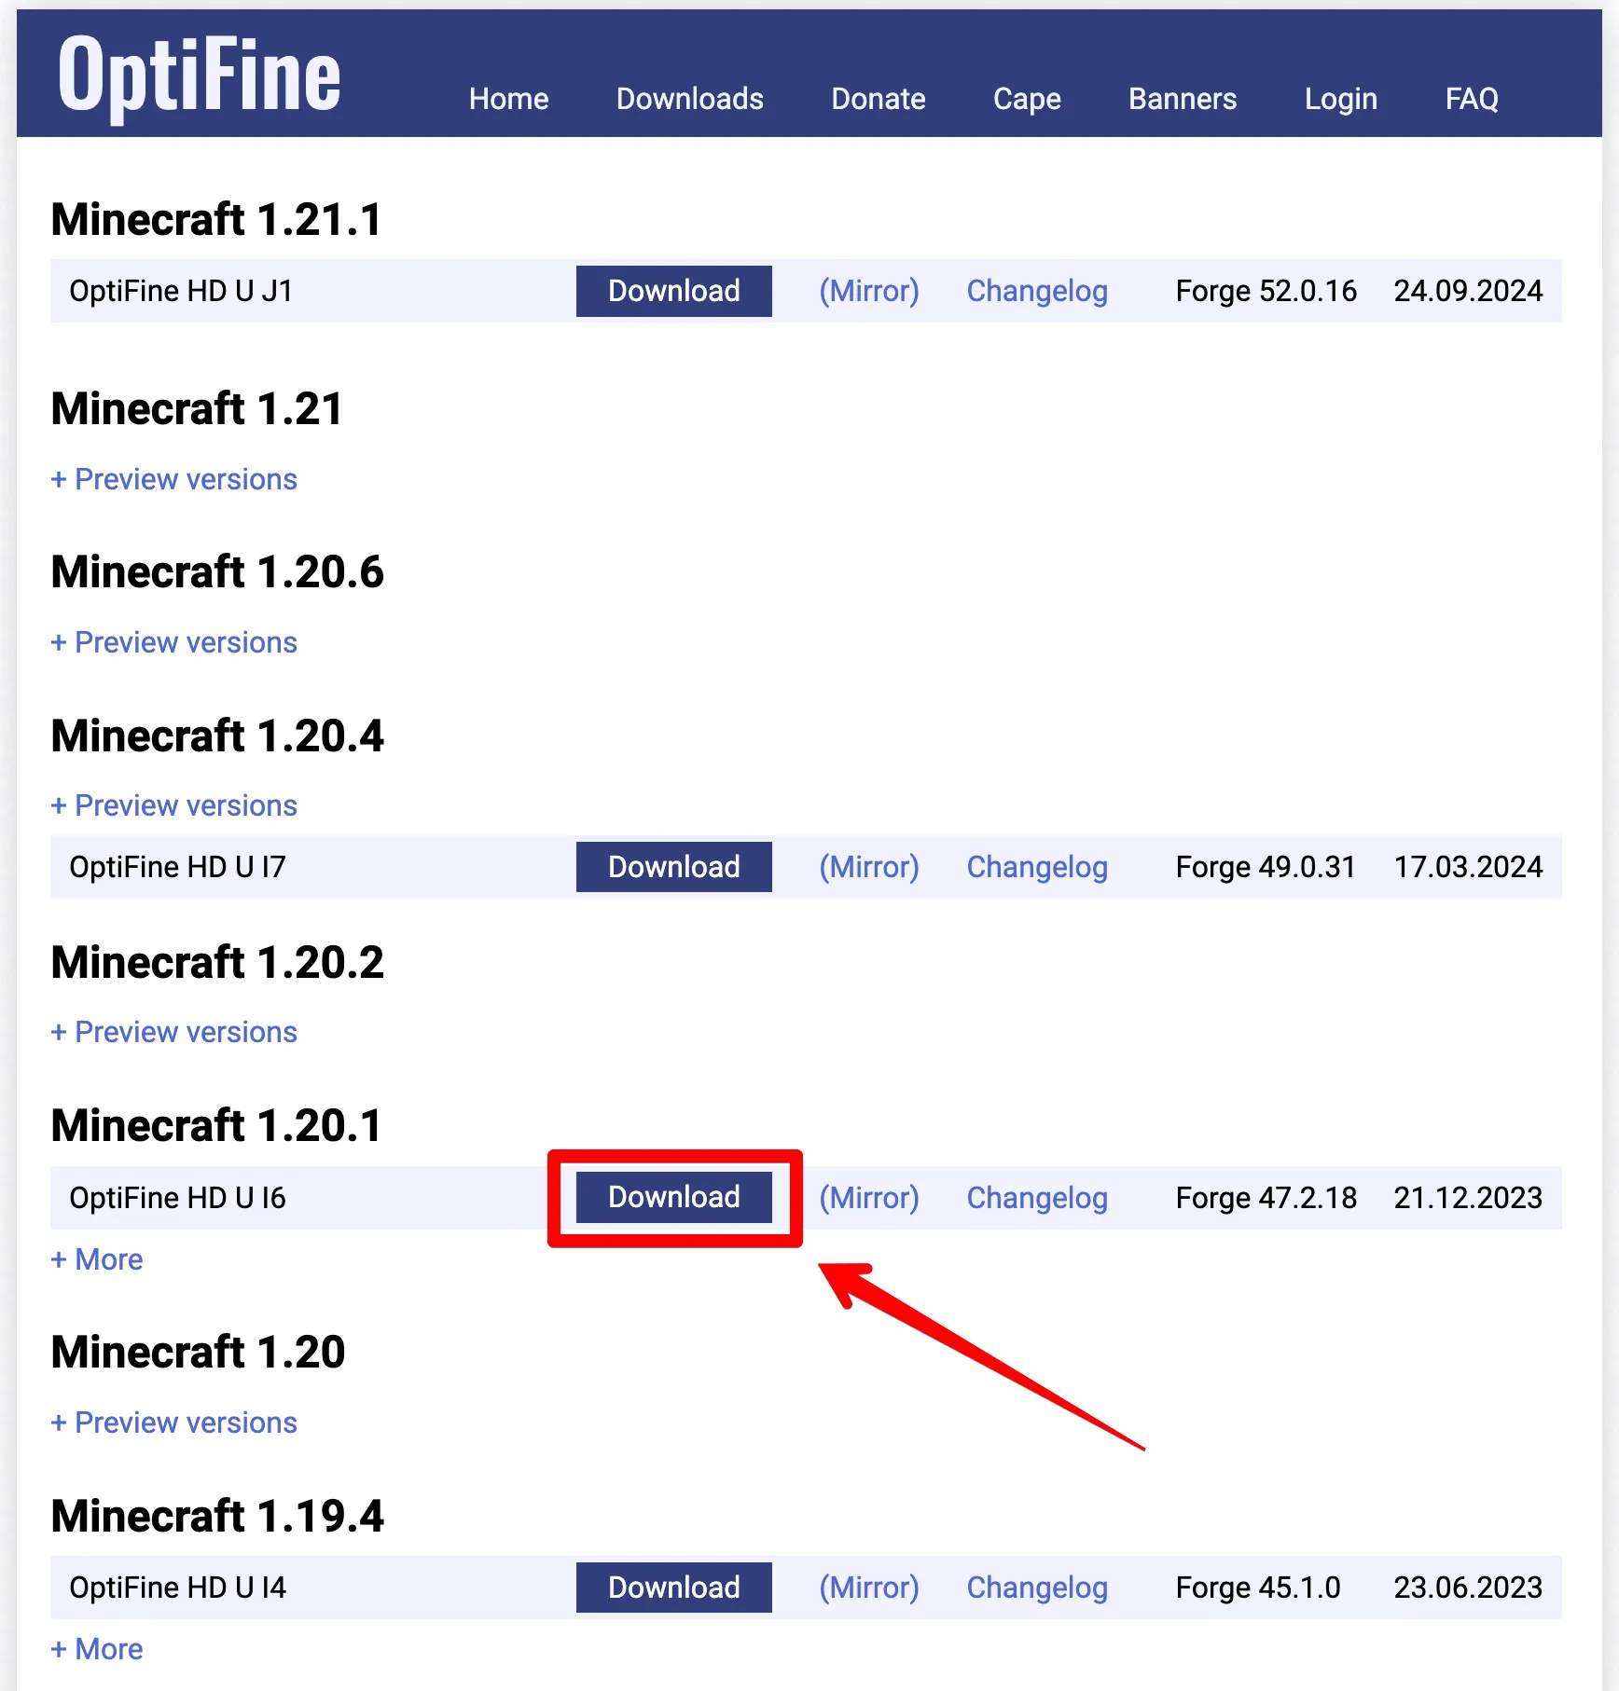Click the Minecraft 1.21.1 heading
This screenshot has width=1619, height=1691.
216,220
